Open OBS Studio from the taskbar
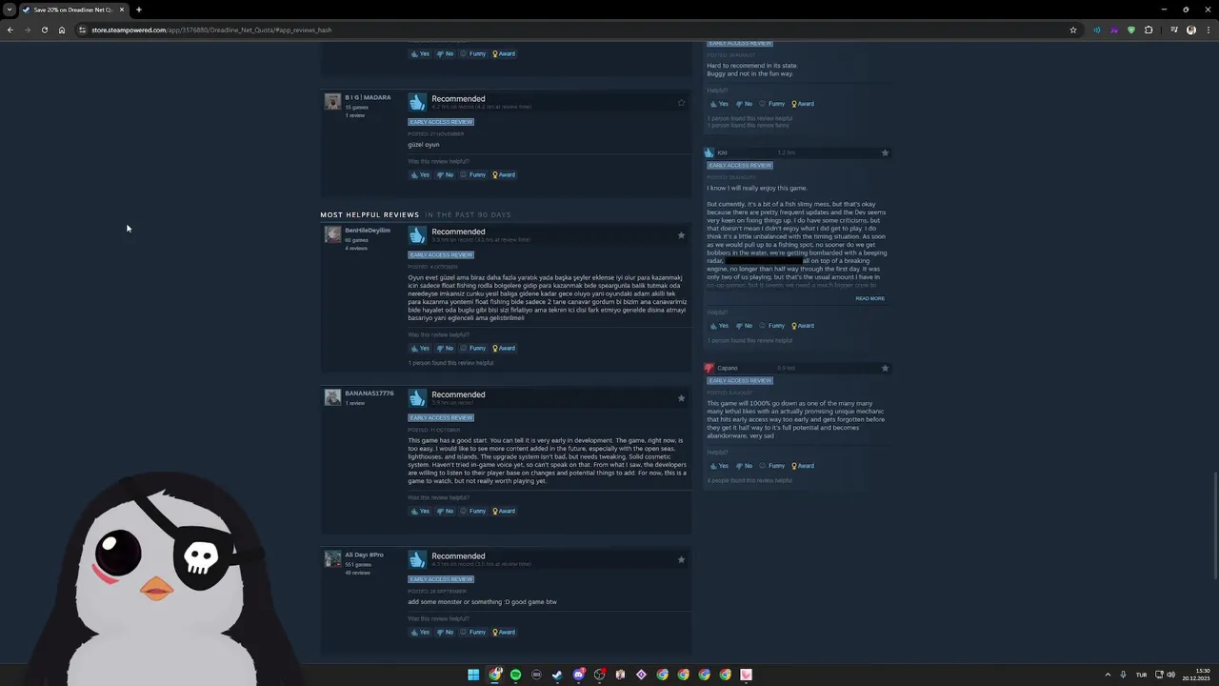Image resolution: width=1219 pixels, height=686 pixels. click(x=599, y=675)
